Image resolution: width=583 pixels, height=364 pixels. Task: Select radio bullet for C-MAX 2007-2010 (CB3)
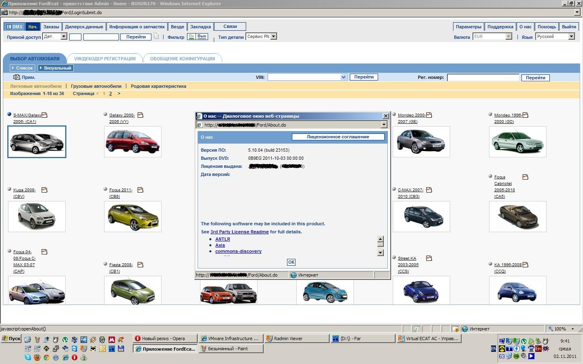click(394, 189)
